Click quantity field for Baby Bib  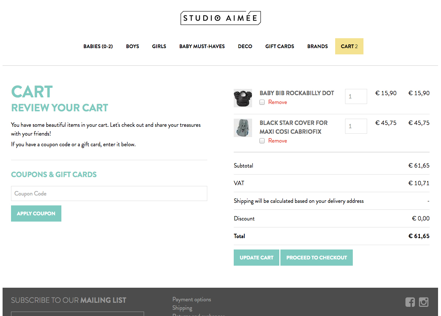(x=356, y=97)
